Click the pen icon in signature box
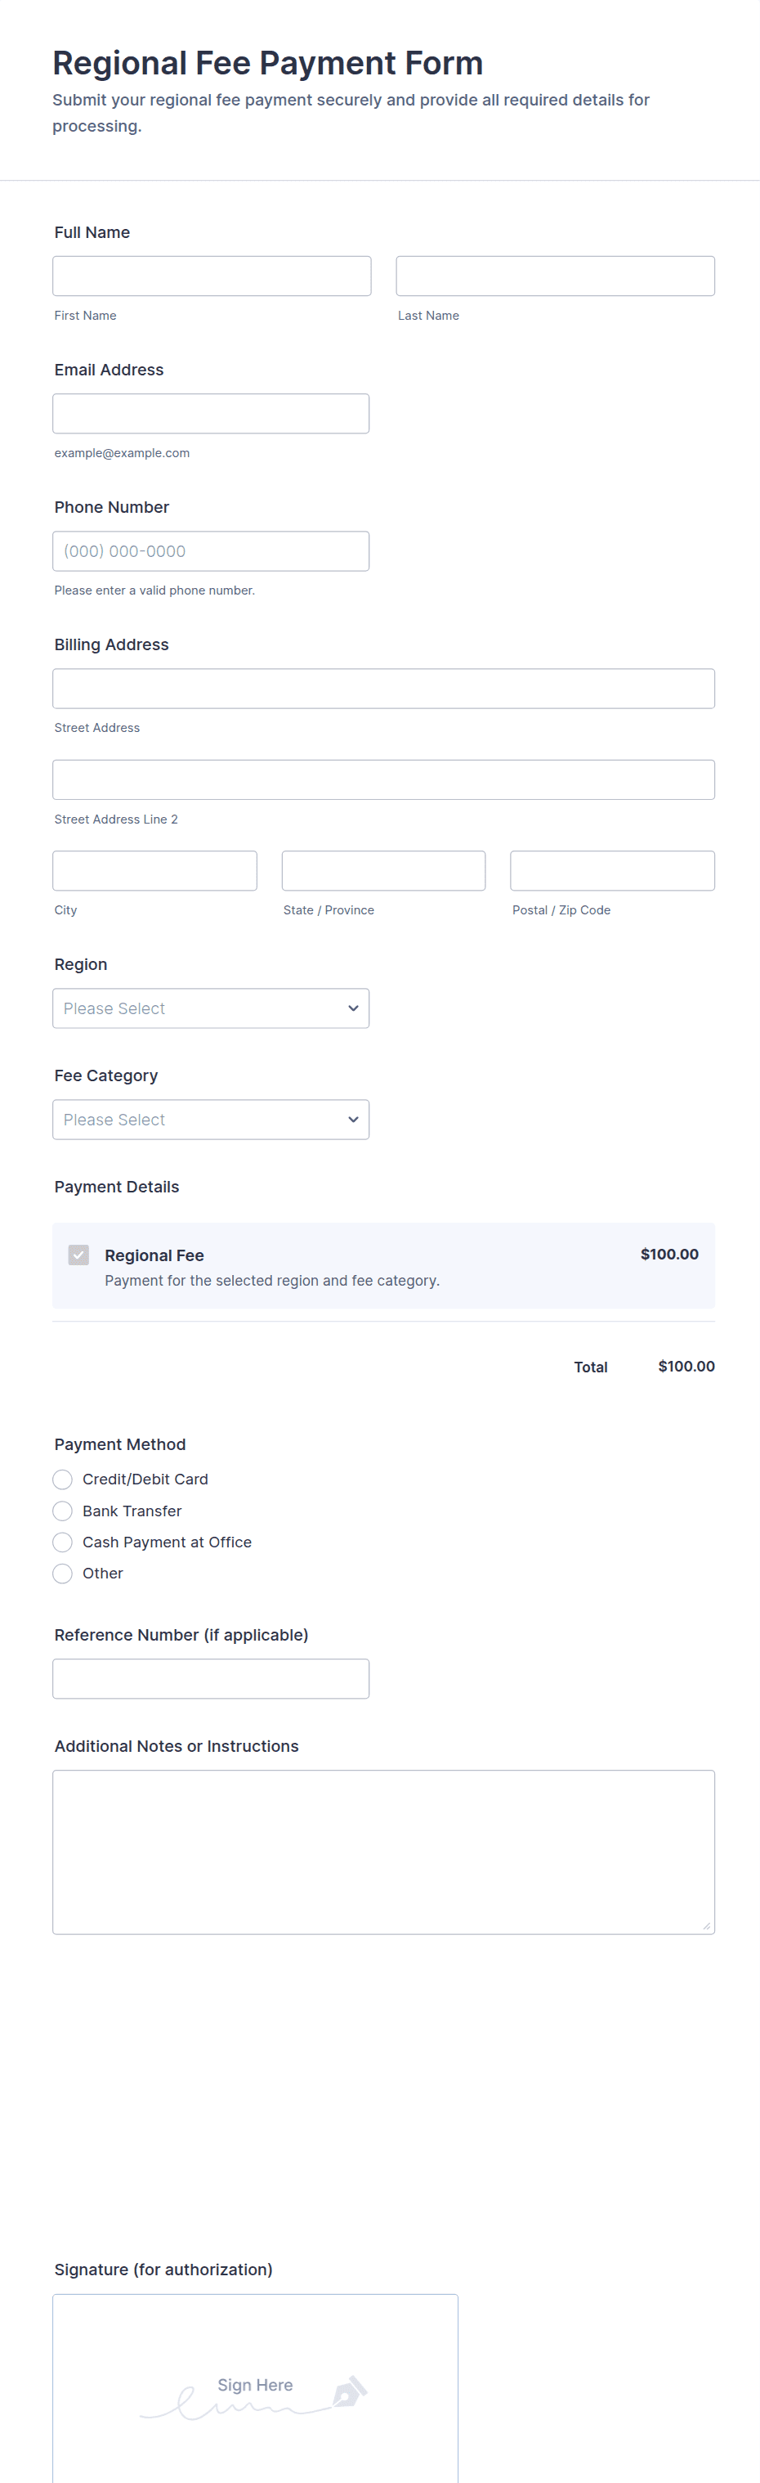 tap(349, 2391)
